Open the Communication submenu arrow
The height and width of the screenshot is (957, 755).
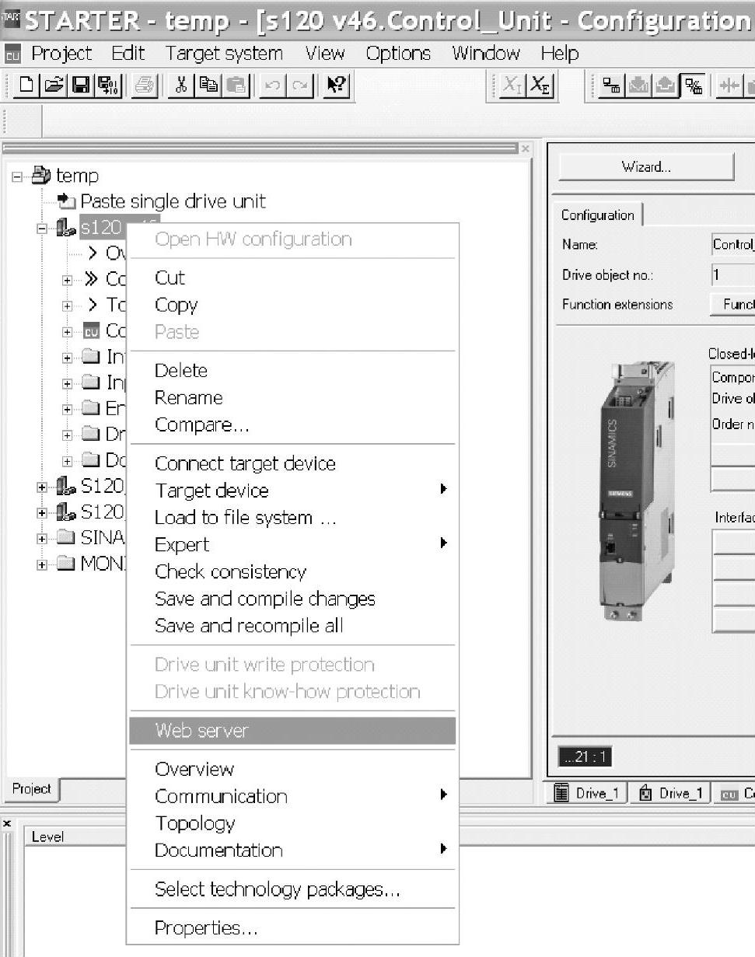444,795
